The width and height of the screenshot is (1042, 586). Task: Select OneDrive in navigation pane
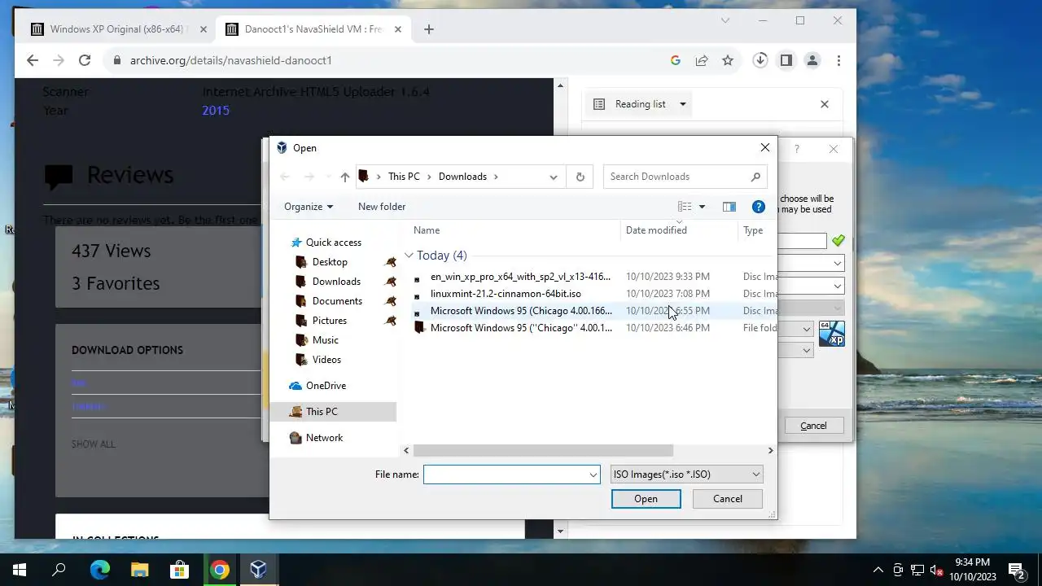pos(326,386)
